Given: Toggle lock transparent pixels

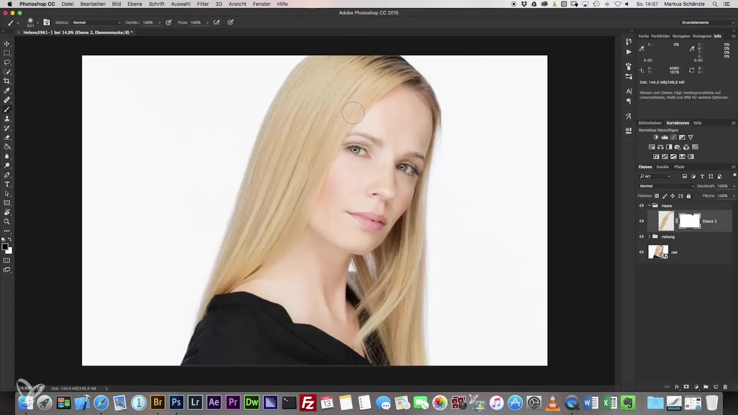Looking at the screenshot, I should [x=657, y=196].
